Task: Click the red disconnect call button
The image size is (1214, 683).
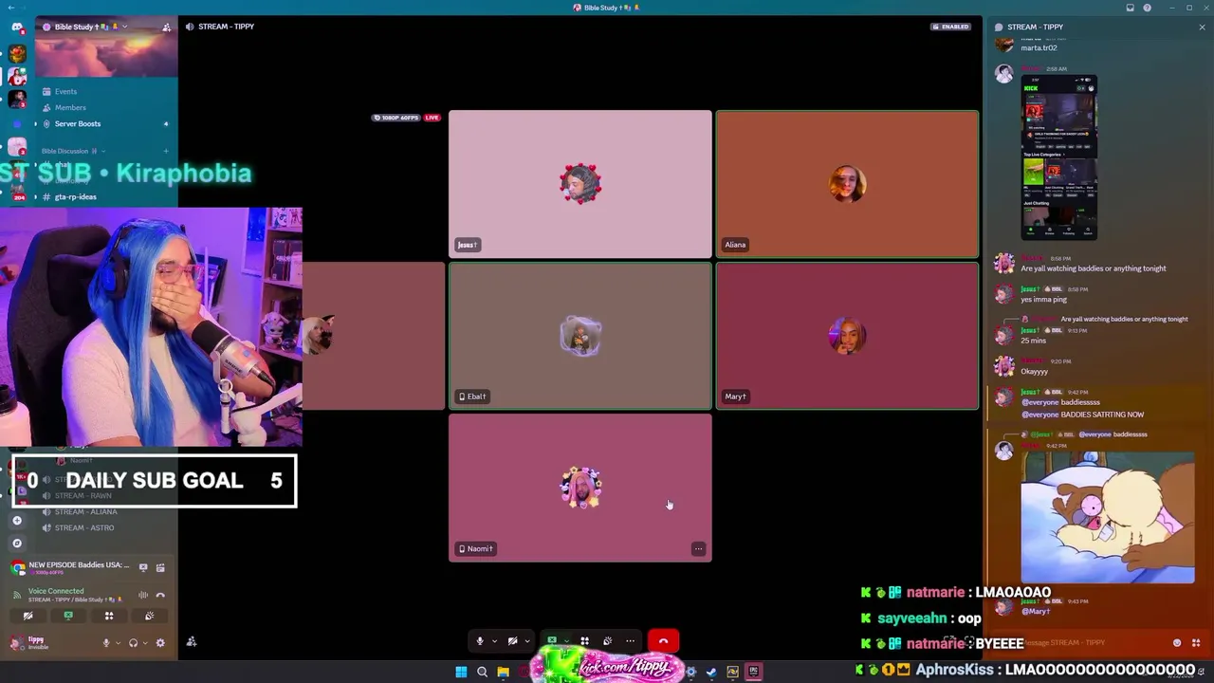Action: 663,641
